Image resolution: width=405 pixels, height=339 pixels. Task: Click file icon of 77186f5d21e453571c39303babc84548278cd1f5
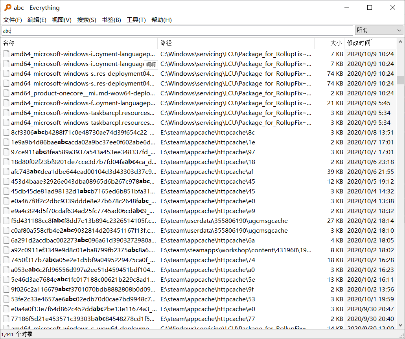pos(6,319)
